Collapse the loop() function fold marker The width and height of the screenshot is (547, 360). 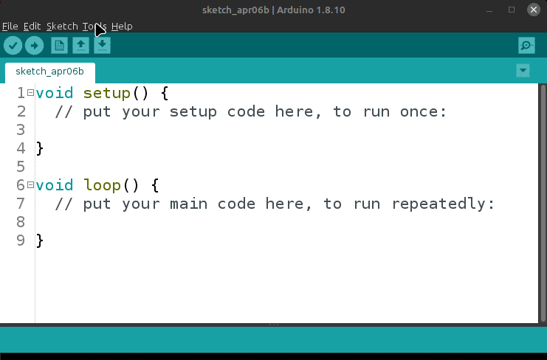(x=30, y=185)
